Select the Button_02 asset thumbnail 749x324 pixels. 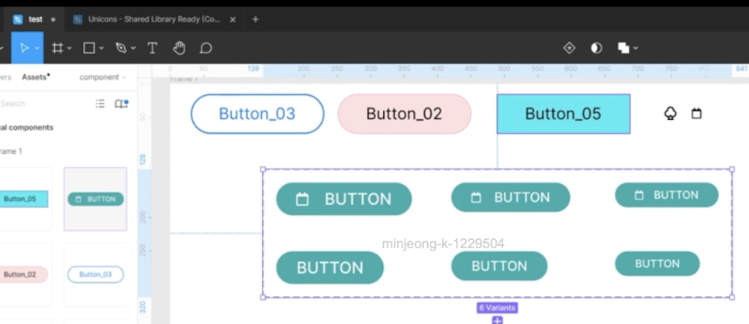coord(24,275)
